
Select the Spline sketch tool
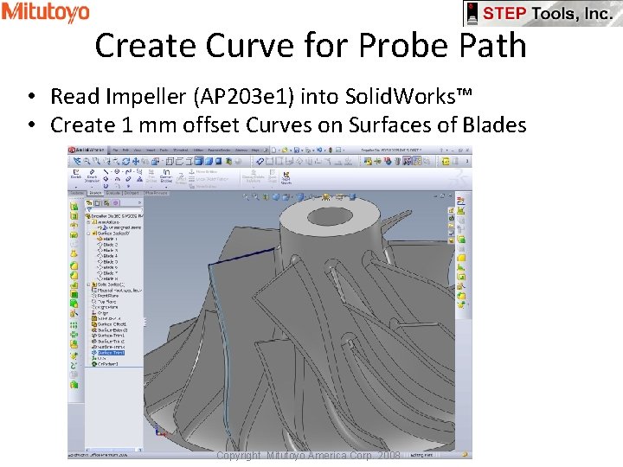coord(128,171)
